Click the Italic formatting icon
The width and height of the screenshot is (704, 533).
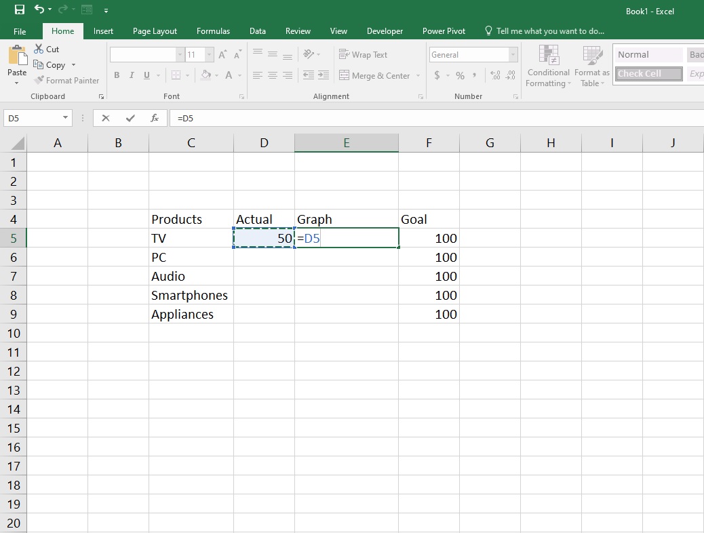click(x=131, y=75)
